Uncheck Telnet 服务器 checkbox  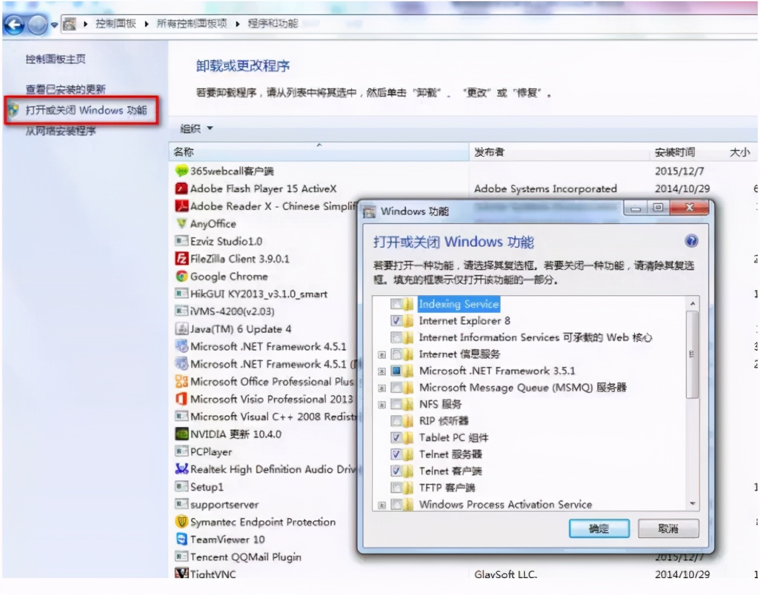click(396, 454)
